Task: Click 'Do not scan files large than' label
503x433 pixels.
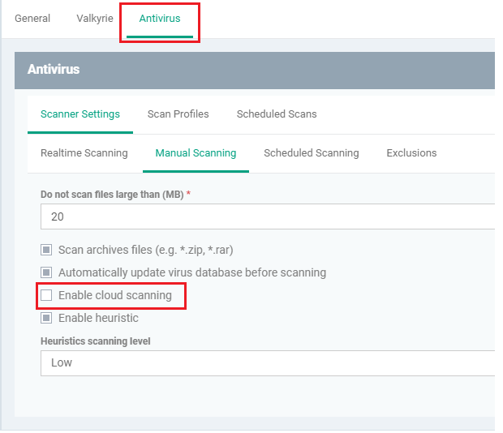Action: coord(112,195)
